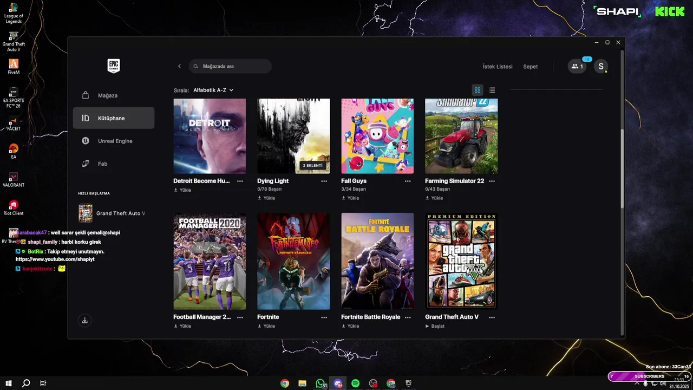The image size is (693, 390).
Task: Open the S profile avatar menu
Action: [x=600, y=66]
